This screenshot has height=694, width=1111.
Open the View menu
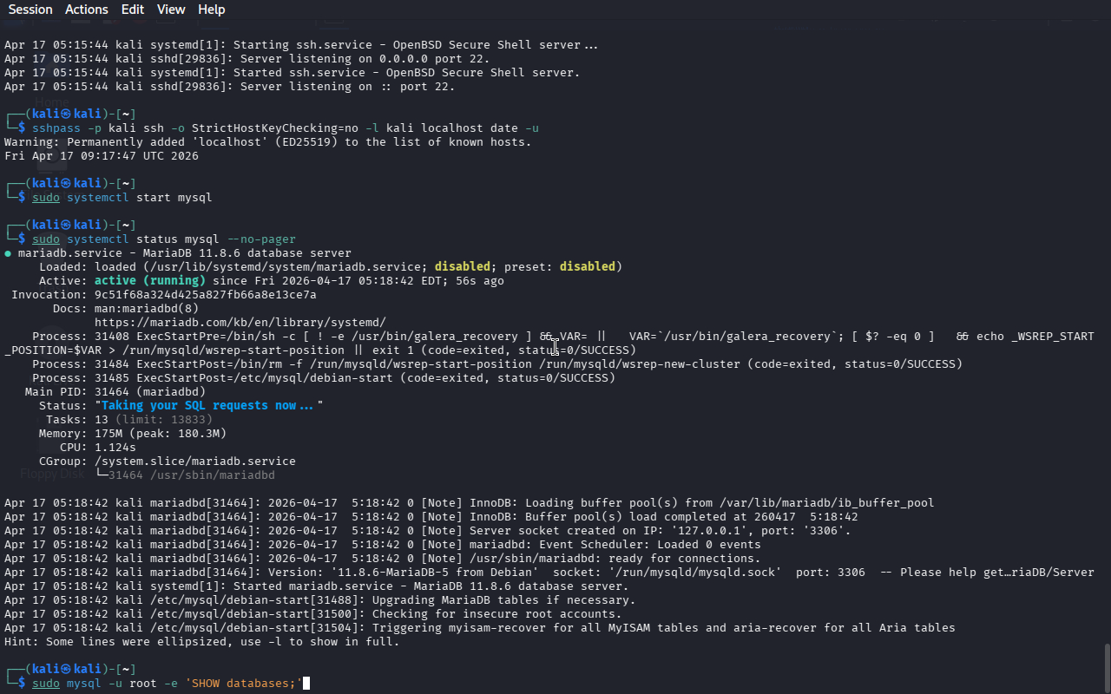(x=171, y=10)
